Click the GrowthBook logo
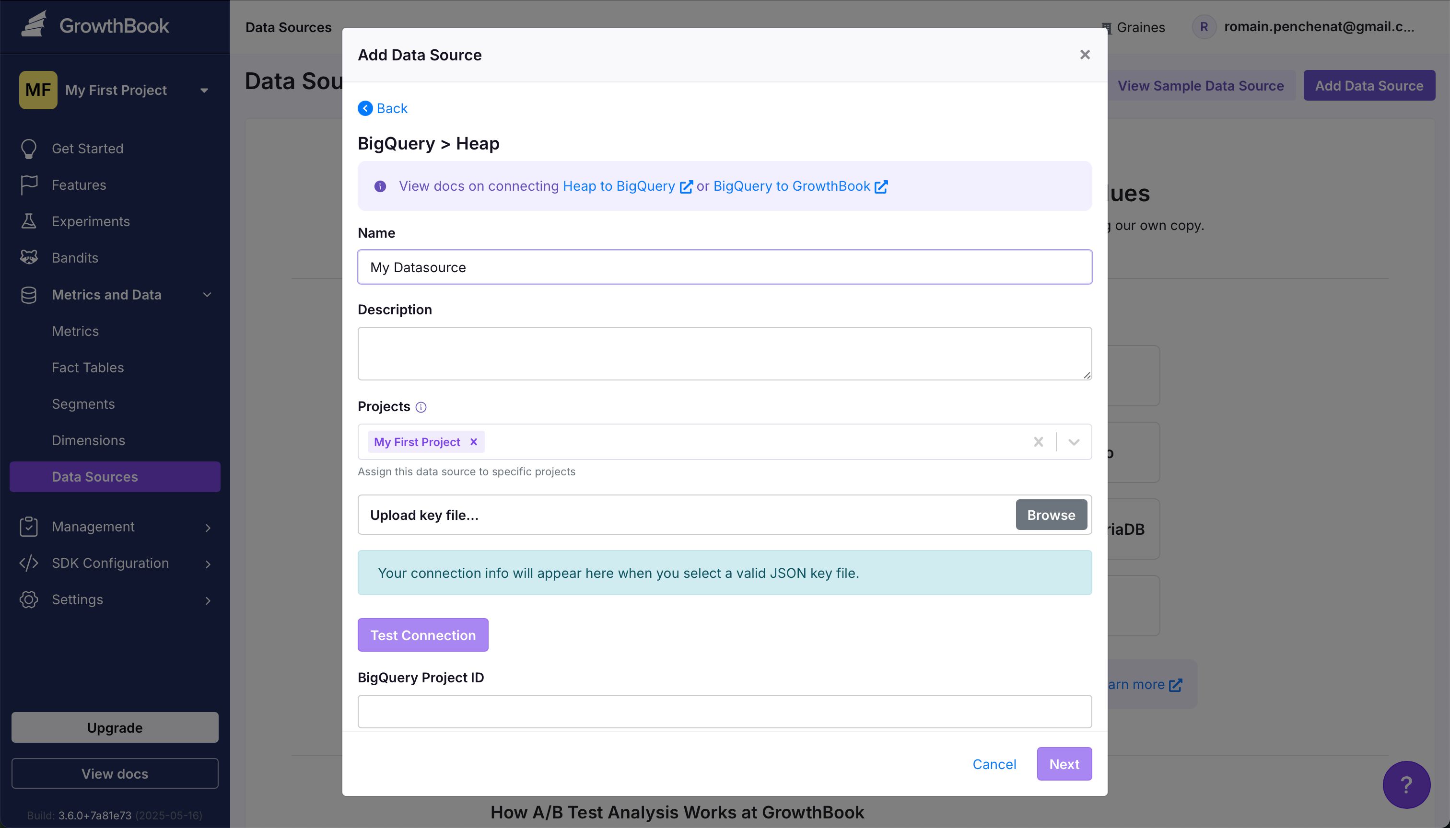This screenshot has width=1450, height=828. [94, 25]
